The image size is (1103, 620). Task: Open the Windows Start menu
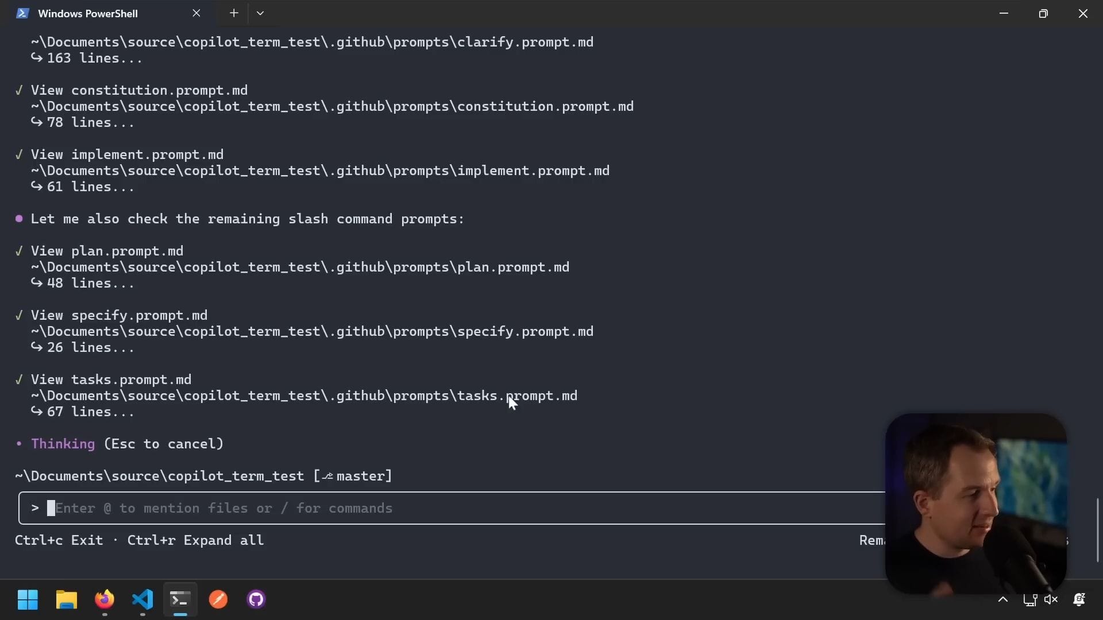pos(28,600)
